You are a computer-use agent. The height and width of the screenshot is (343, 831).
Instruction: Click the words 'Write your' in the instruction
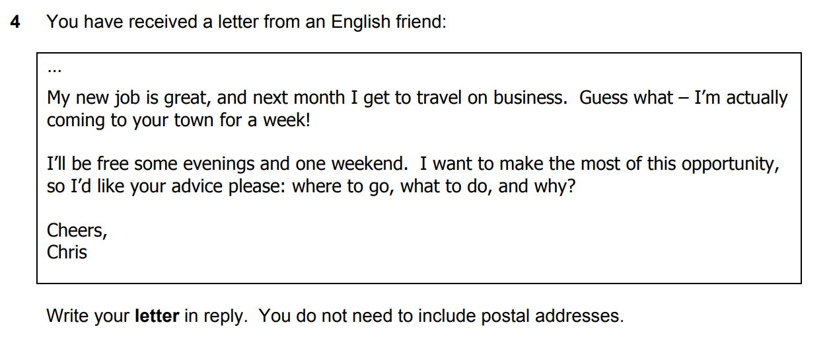88,316
